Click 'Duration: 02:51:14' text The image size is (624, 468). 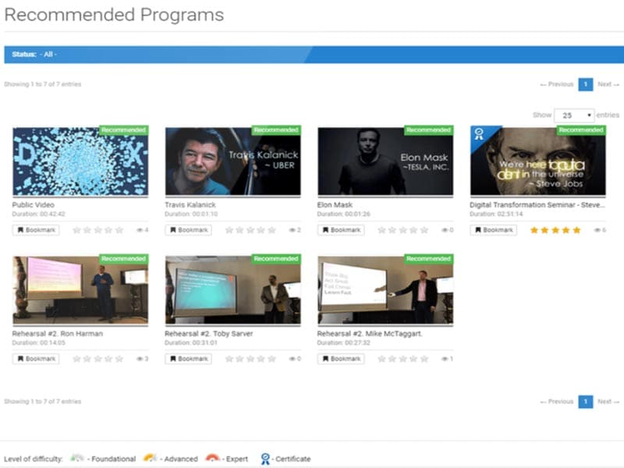coord(496,214)
